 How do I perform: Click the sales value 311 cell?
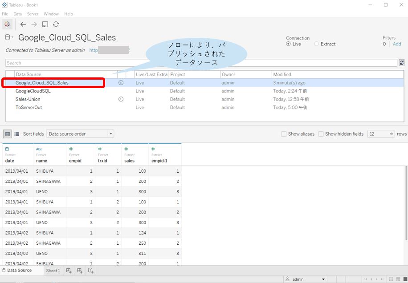pyautogui.click(x=135, y=253)
